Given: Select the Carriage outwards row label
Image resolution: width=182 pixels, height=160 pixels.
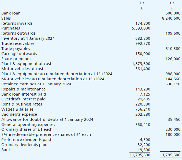Looking at the screenshot, I should (19, 54).
